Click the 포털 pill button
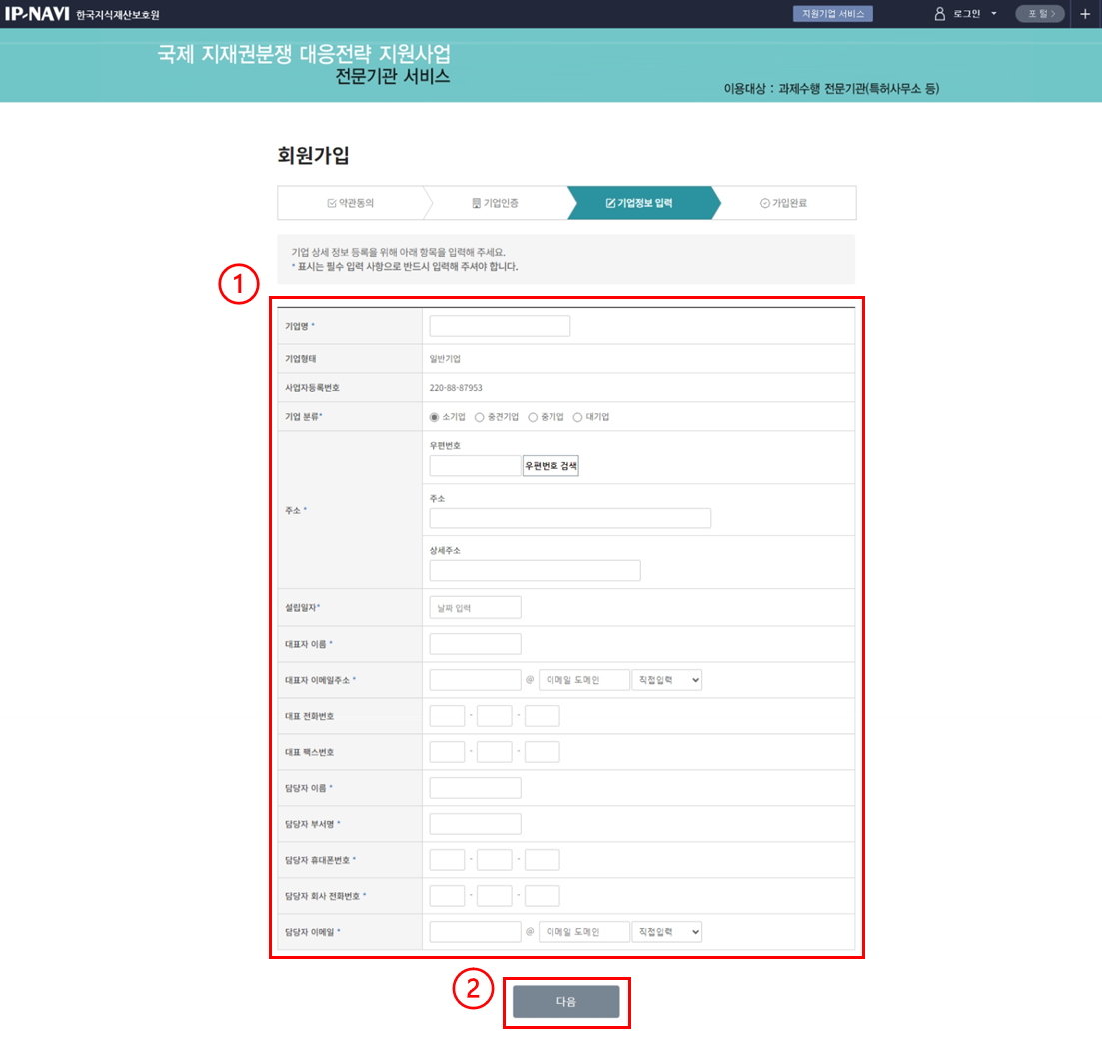The height and width of the screenshot is (1040, 1102). coord(1039,14)
